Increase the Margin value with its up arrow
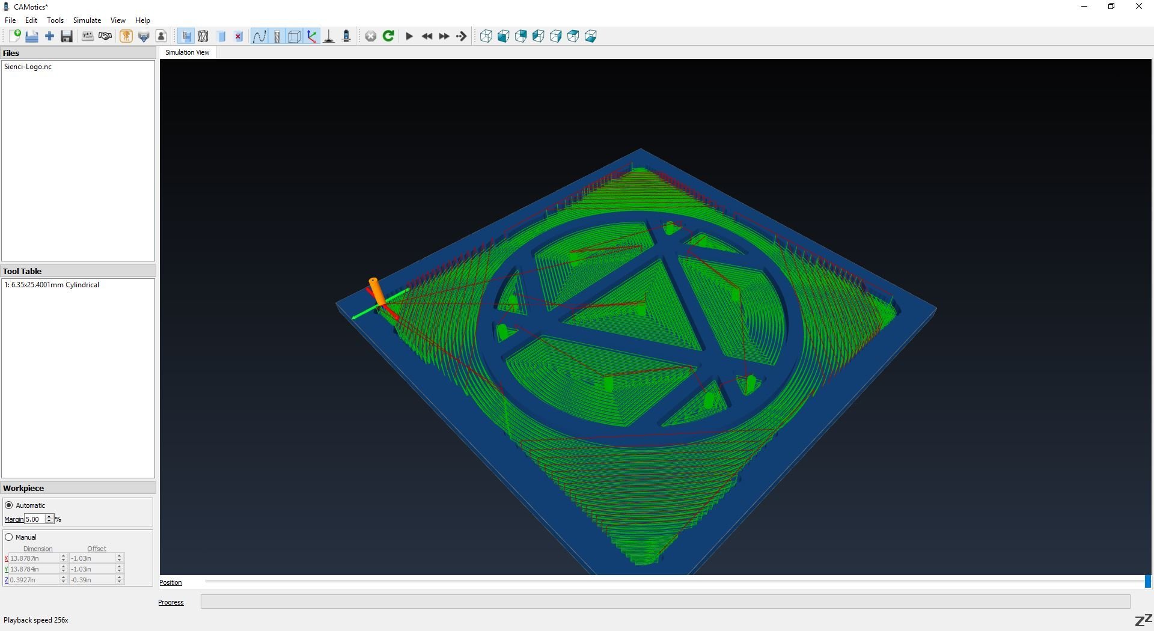The width and height of the screenshot is (1154, 631). (49, 516)
